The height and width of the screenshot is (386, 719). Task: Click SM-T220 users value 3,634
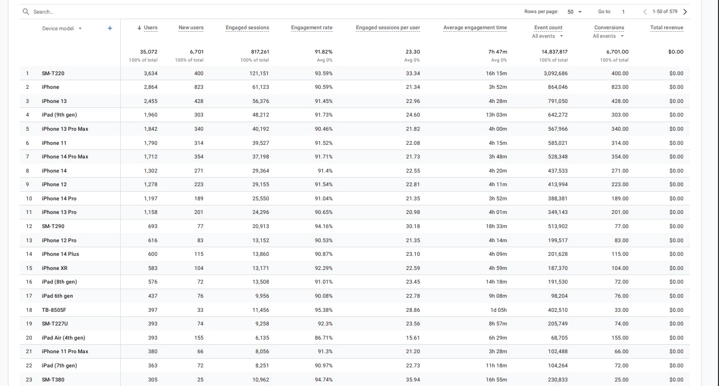coord(151,74)
